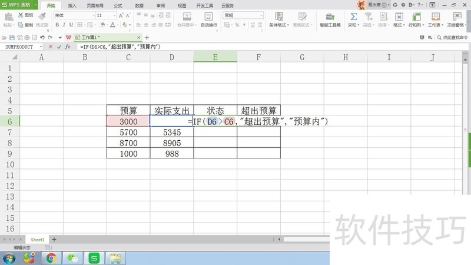Click the Save icon in quick toolbar

coord(12,38)
